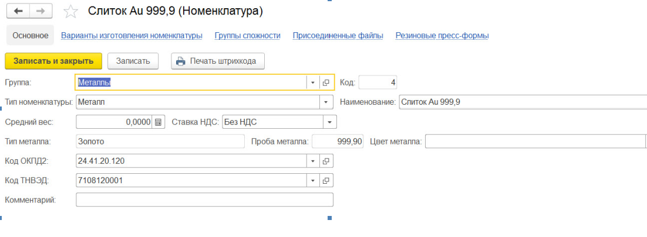Screen dimensions: 647x237
Task: Click the forward navigation arrow
Action: [x=40, y=11]
